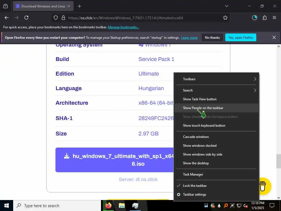Open the network tray icon
The width and height of the screenshot is (281, 211).
(239, 206)
